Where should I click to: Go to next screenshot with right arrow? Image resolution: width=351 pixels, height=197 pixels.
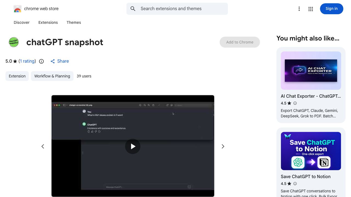(x=223, y=146)
